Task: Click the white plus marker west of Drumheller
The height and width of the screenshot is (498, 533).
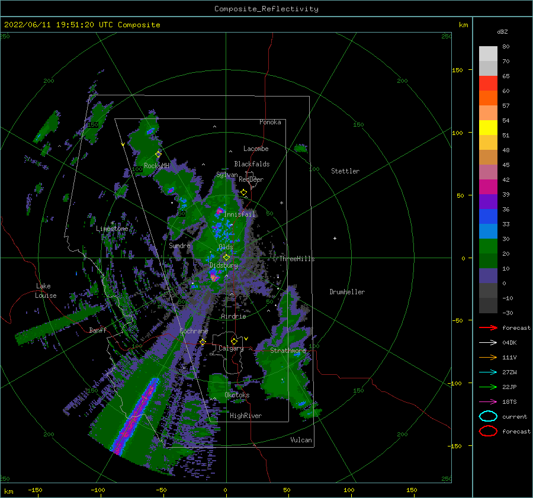Action: tap(335, 238)
